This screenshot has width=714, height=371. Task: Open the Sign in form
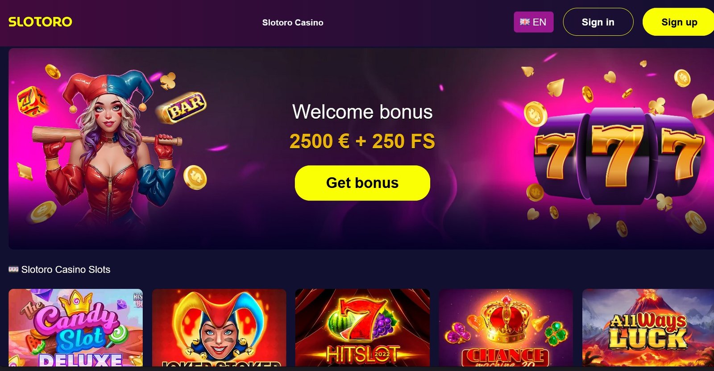point(598,22)
